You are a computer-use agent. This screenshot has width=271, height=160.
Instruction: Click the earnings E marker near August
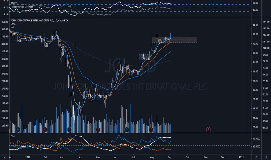point(151,129)
